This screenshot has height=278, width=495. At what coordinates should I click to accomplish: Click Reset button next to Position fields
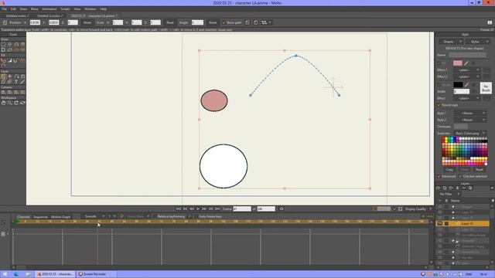(x=87, y=22)
